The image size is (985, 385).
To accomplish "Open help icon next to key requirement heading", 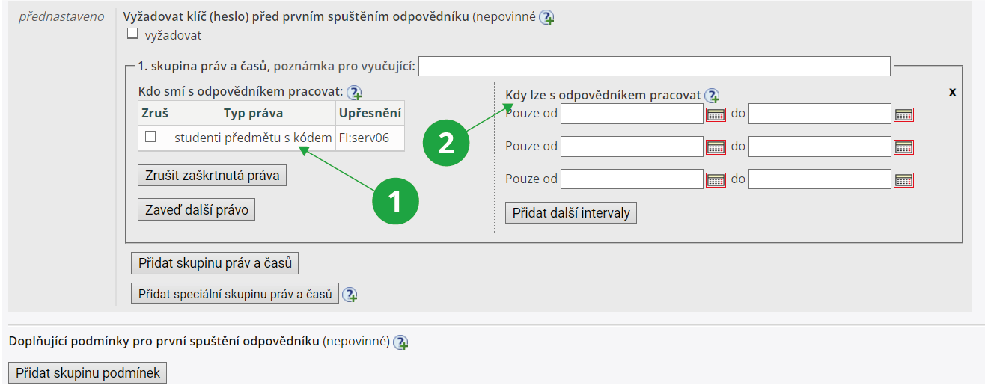I will [x=546, y=17].
